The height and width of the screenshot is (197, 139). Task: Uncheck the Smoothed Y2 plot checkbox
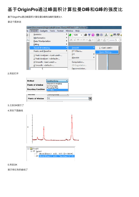[x=37, y=156]
